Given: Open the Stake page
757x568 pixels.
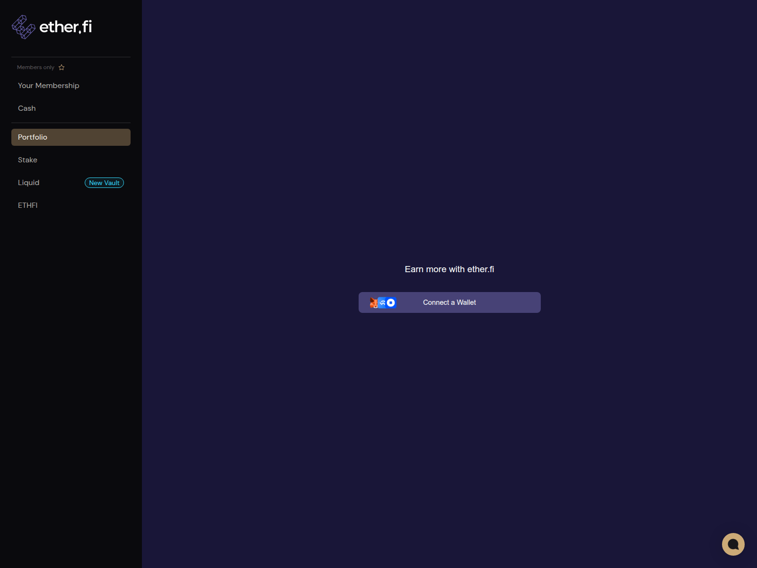Looking at the screenshot, I should pos(71,160).
